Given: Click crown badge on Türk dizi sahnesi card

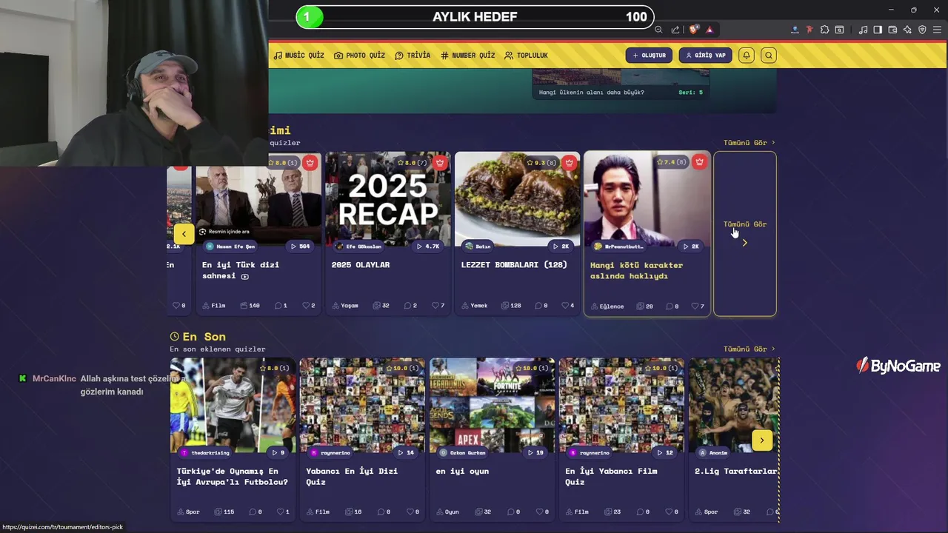Looking at the screenshot, I should tap(310, 162).
